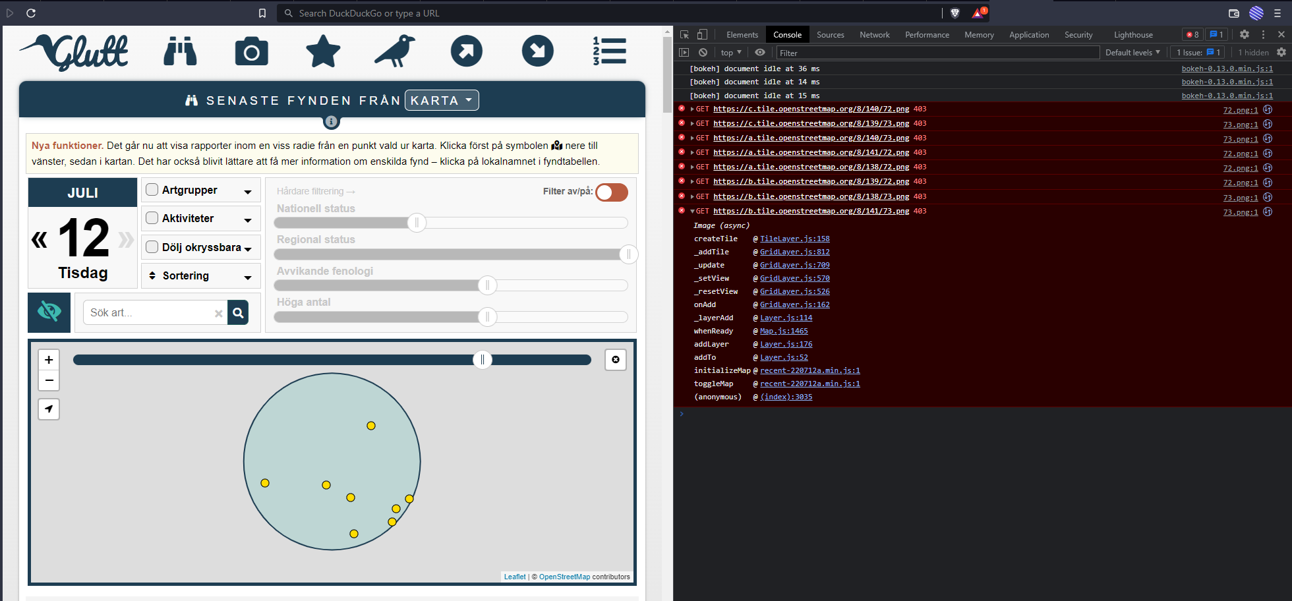This screenshot has width=1292, height=601.
Task: Click the Glutt logo
Action: 74,52
